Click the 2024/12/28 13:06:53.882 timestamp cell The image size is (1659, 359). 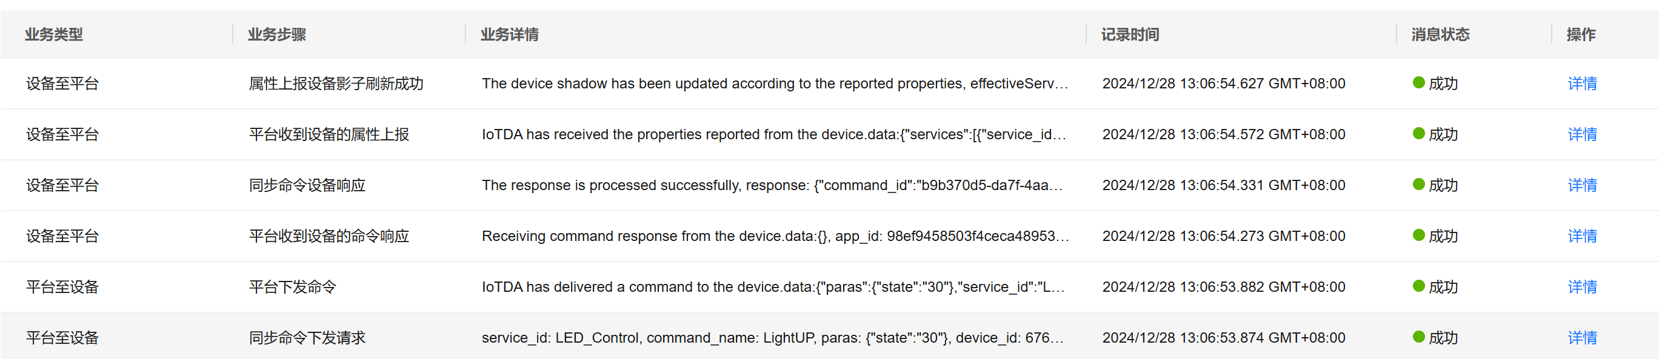click(1224, 287)
